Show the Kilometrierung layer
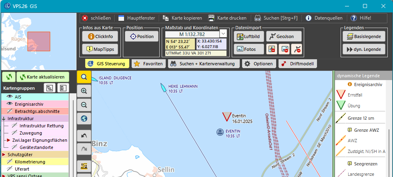 tap(9, 162)
